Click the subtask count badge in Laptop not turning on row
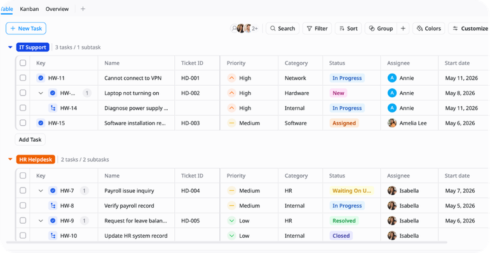The height and width of the screenshot is (253, 490). coord(87,93)
